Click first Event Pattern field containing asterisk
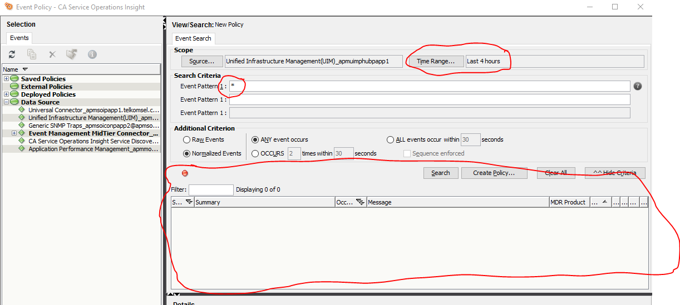Image resolution: width=680 pixels, height=305 pixels. (430, 86)
